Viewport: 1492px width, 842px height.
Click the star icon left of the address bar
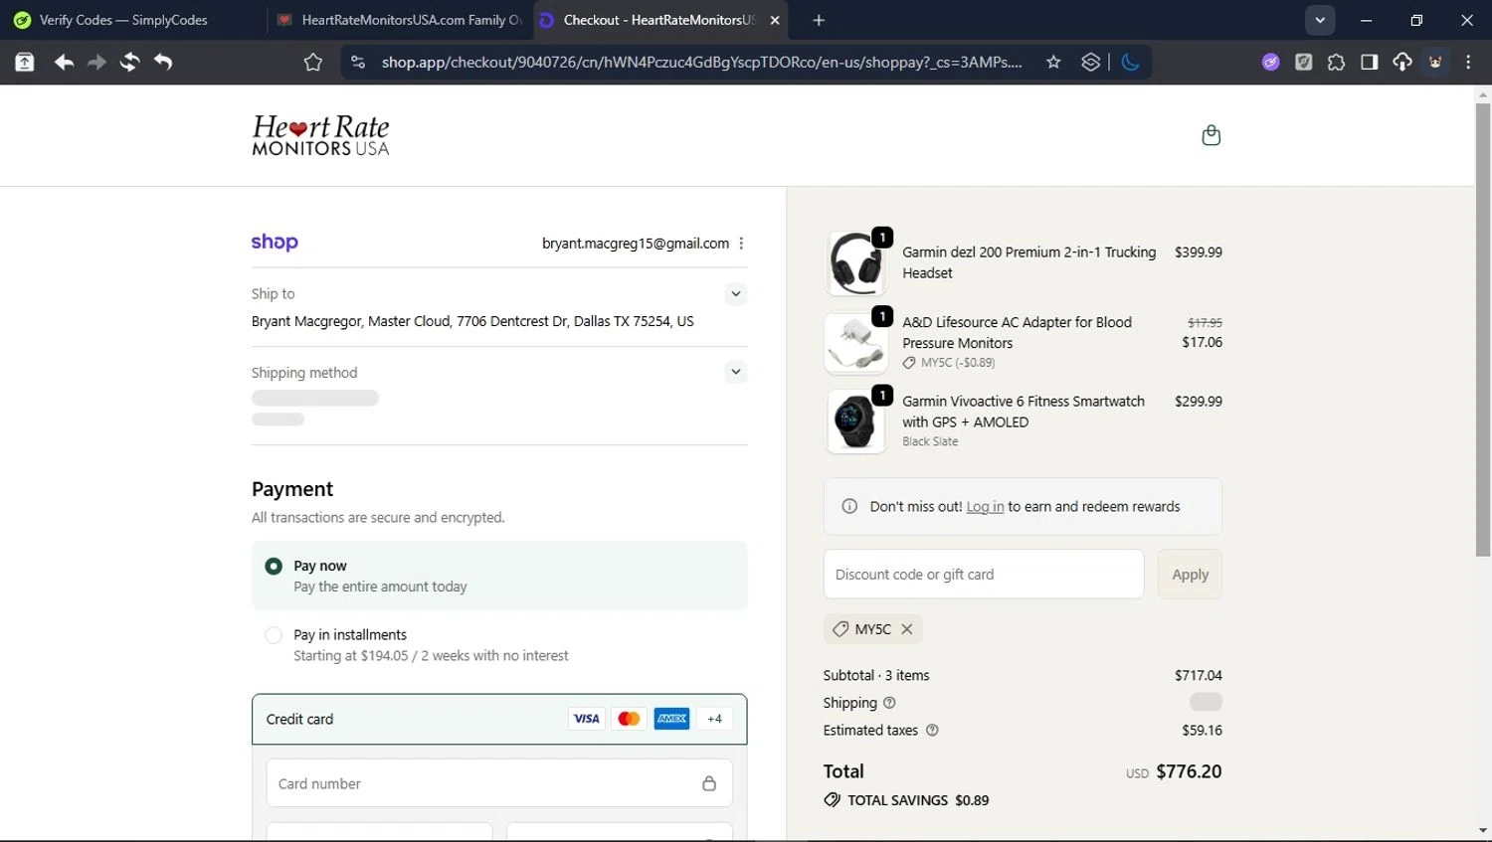313,63
